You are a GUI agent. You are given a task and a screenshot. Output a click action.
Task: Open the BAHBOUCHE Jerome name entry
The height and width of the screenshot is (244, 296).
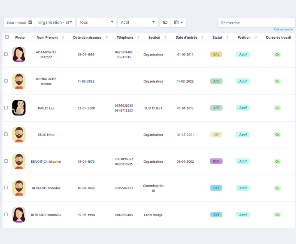tap(46, 81)
